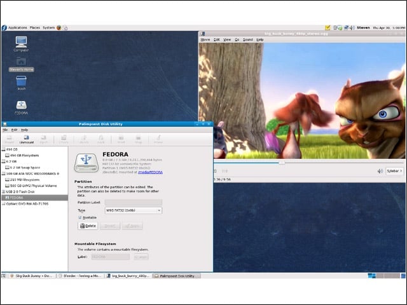Click the greyed Erase toolbar icon
This screenshot has width=407, height=305.
point(158,139)
